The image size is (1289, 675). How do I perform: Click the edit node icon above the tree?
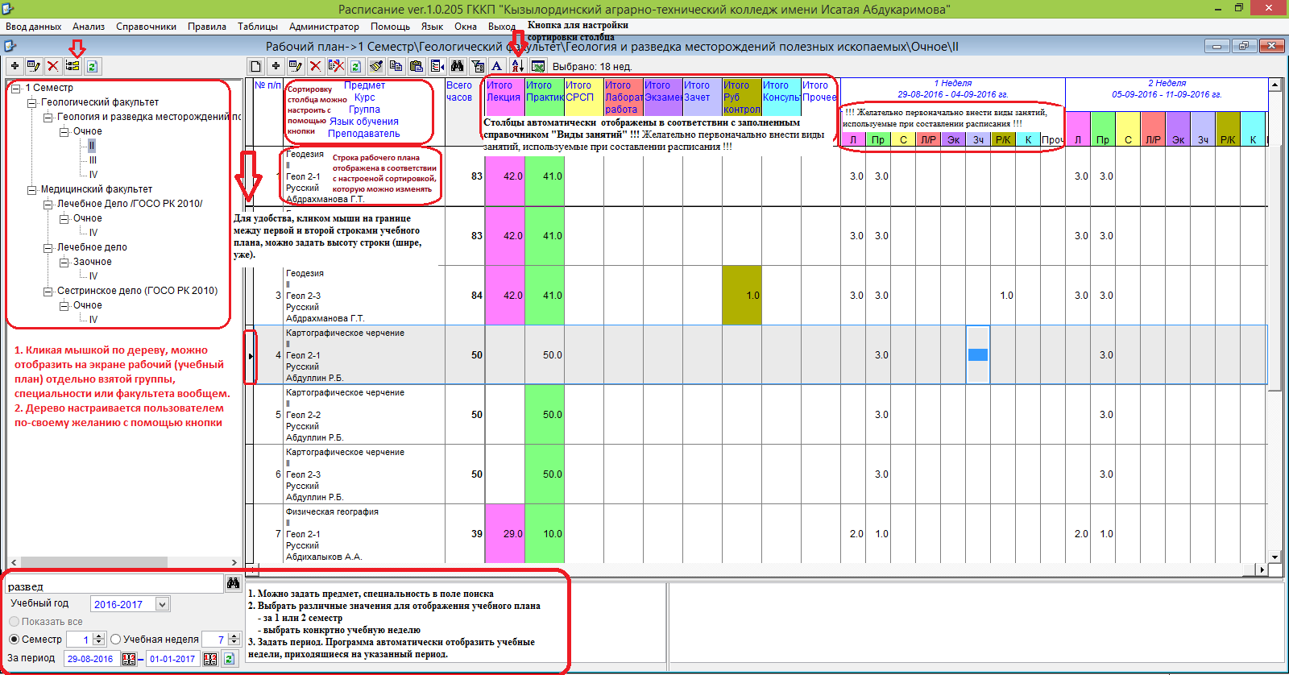pos(34,66)
